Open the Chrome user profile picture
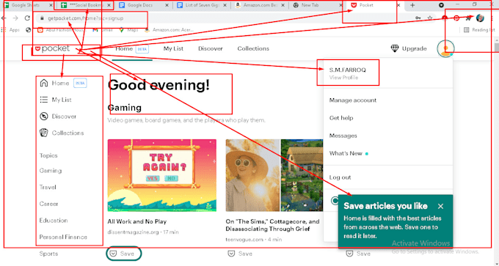The width and height of the screenshot is (499, 266). click(480, 18)
